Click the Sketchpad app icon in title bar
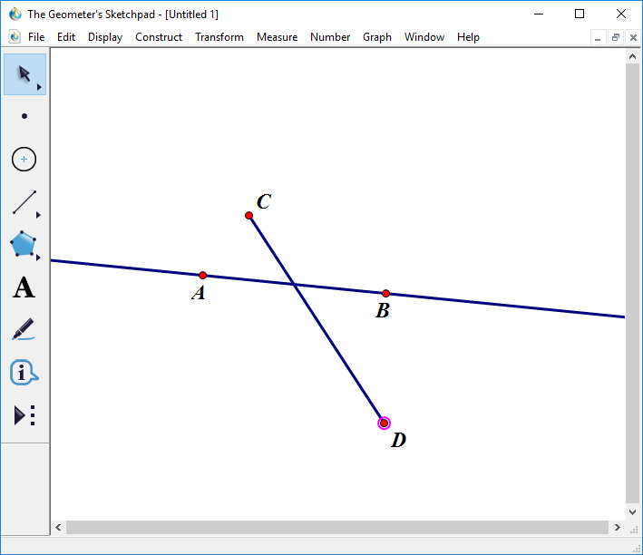 (15, 14)
